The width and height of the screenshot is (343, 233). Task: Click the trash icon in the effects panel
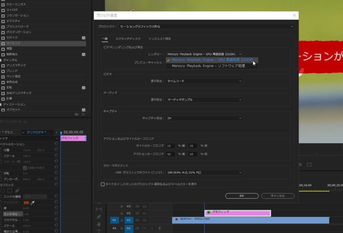click(x=83, y=114)
